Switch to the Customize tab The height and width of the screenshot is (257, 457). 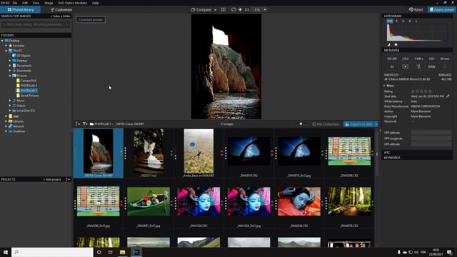(61, 9)
